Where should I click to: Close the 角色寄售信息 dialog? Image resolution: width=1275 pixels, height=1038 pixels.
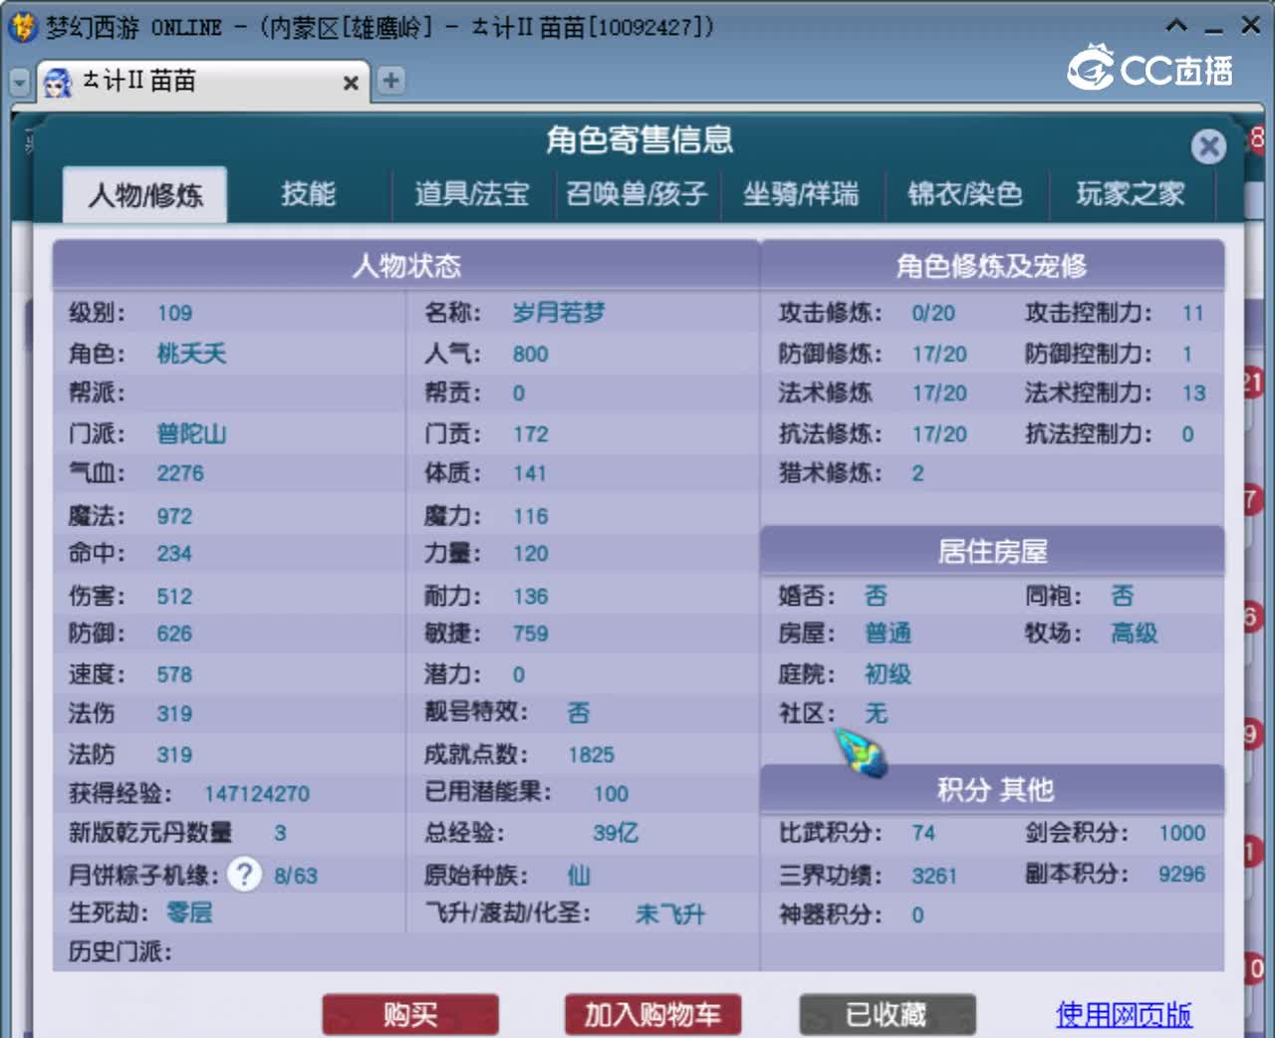[1208, 147]
